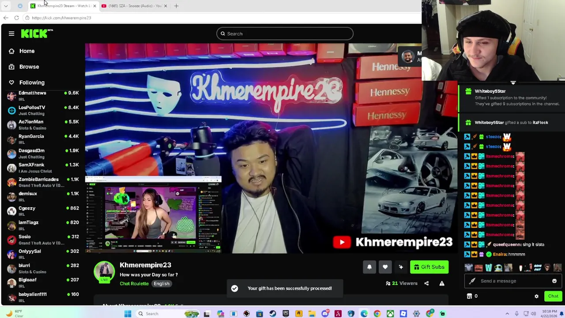Open the chat shop icon
The image size is (565, 318).
[470, 296]
